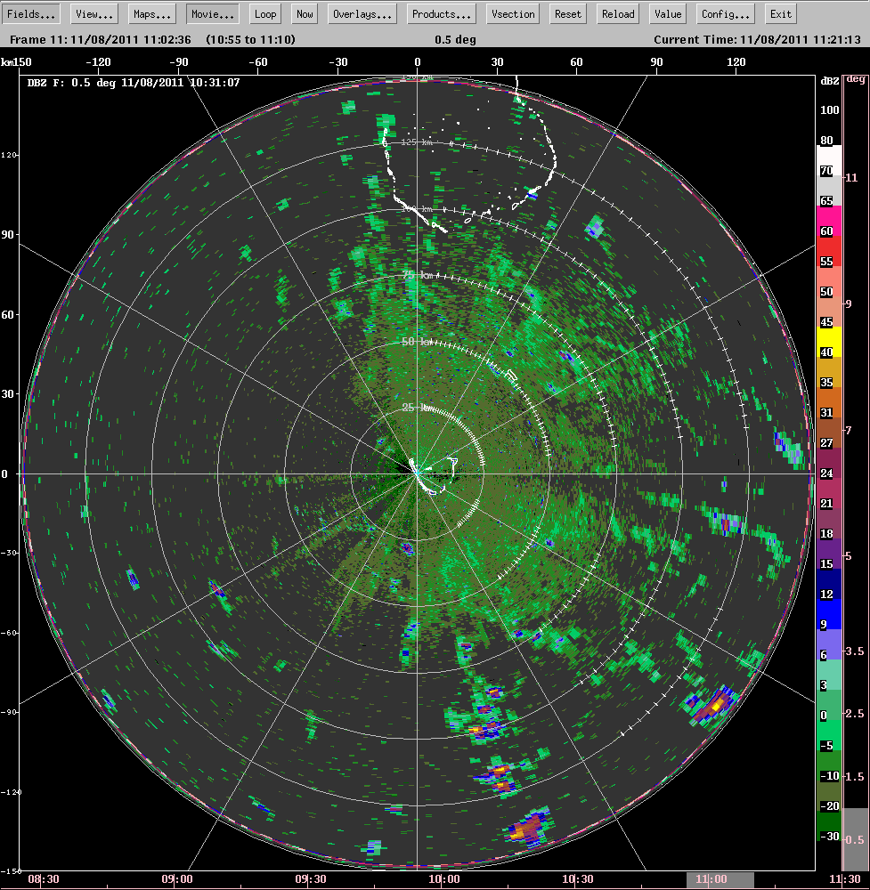Image resolution: width=870 pixels, height=890 pixels.
Task: Enable Vsection vertical cross-section mode
Action: (x=513, y=14)
